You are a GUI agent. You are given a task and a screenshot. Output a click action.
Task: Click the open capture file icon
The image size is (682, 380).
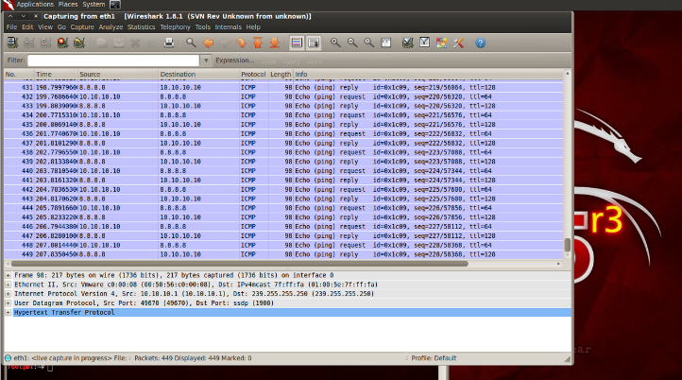102,43
